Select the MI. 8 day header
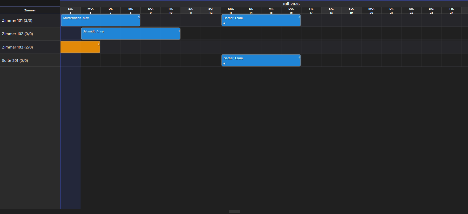The height and width of the screenshot is (214, 468). (131, 10)
